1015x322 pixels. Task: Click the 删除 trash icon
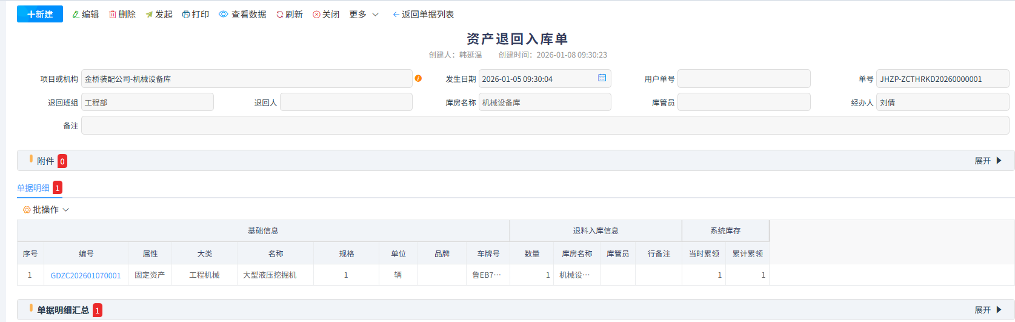point(113,15)
